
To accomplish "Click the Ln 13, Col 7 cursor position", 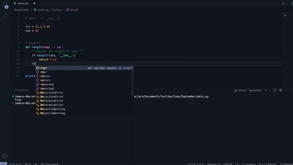I will click(195, 164).
